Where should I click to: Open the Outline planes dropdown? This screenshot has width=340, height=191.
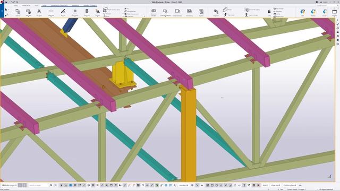pyautogui.click(x=290, y=185)
